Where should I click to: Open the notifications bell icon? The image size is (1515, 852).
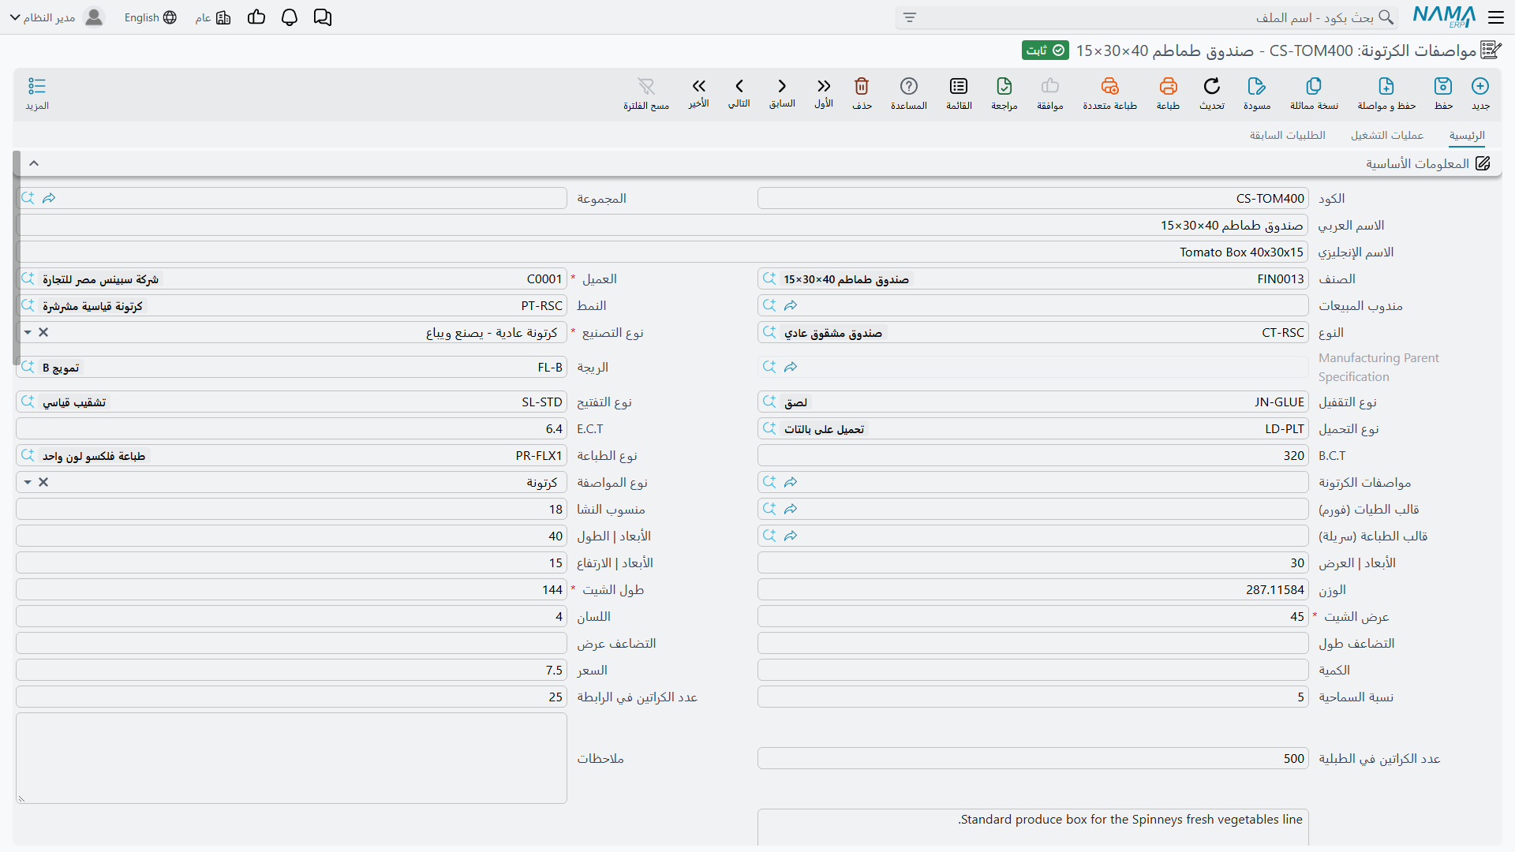pos(290,17)
